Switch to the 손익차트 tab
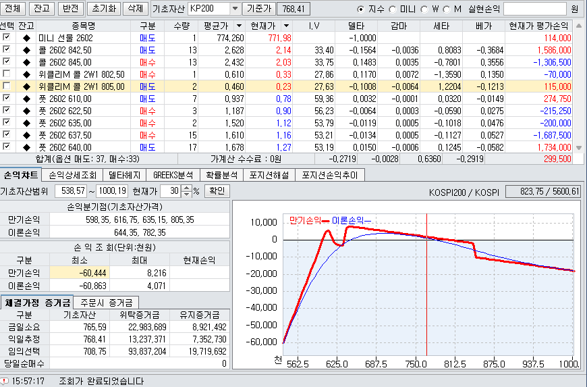This screenshot has width=587, height=387. (21, 175)
